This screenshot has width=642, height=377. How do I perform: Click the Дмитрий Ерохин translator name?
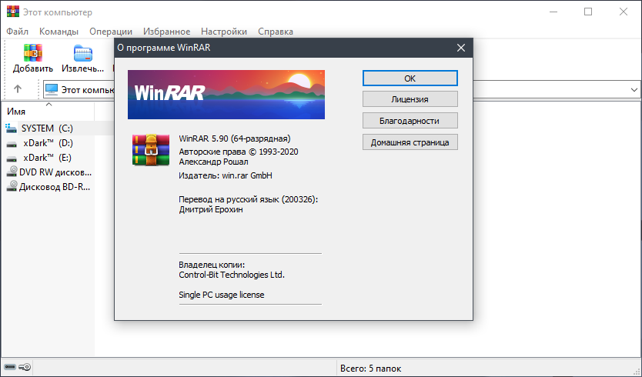[x=211, y=209]
